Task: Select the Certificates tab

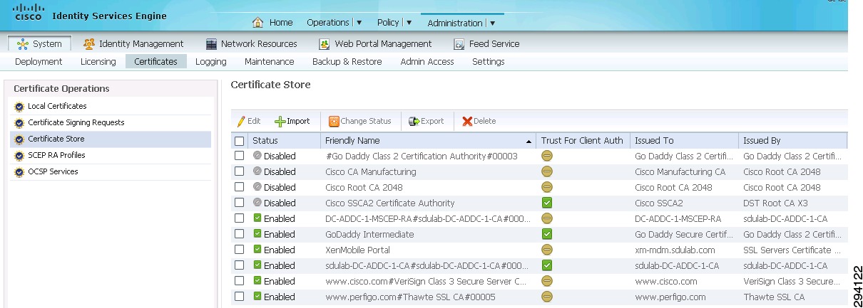Action: pyautogui.click(x=156, y=62)
